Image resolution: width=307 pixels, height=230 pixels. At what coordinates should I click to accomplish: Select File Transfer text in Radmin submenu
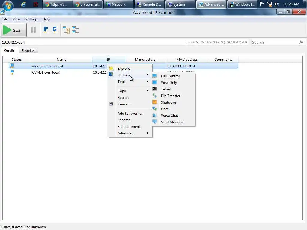[x=171, y=96]
